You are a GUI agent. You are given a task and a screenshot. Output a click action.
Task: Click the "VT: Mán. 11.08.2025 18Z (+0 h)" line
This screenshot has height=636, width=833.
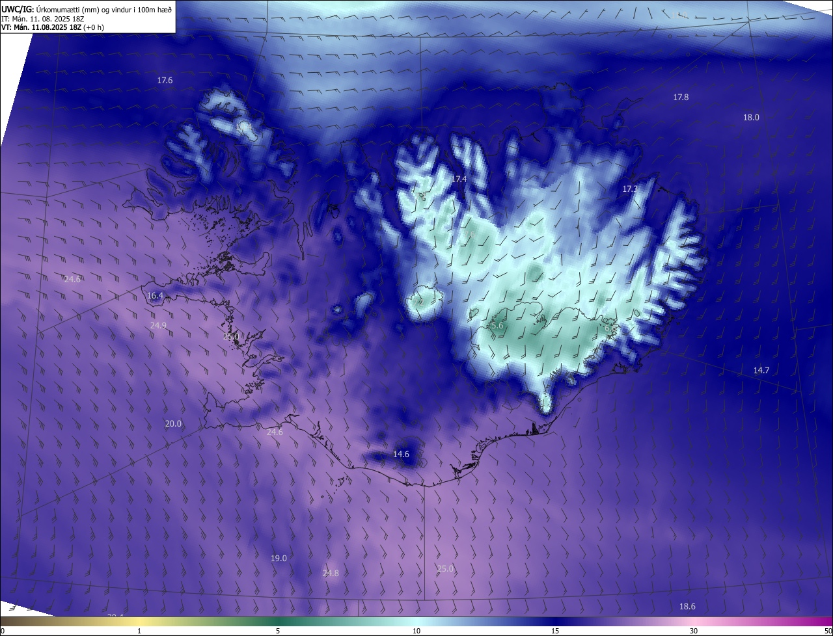point(53,27)
